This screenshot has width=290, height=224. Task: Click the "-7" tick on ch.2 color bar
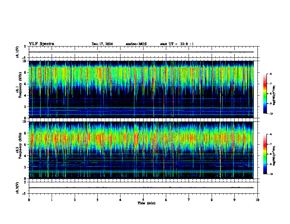pyautogui.click(x=270, y=144)
